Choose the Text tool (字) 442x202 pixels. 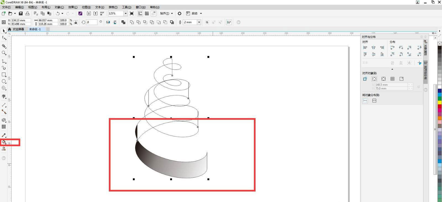pos(4,96)
